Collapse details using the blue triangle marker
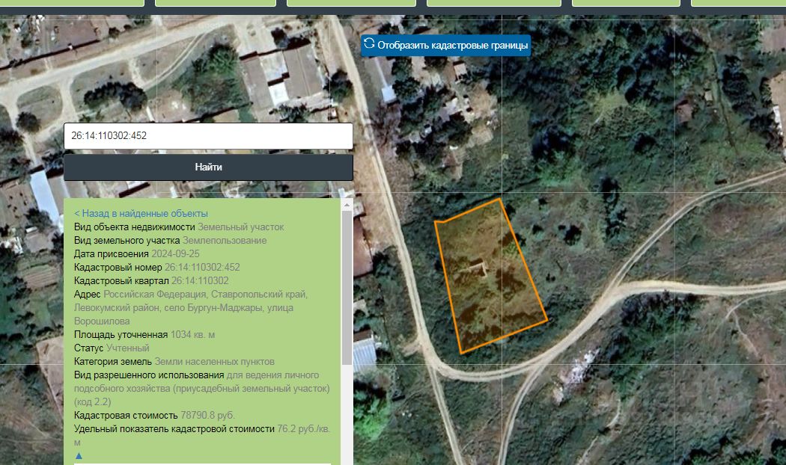The height and width of the screenshot is (465, 786). (78, 455)
